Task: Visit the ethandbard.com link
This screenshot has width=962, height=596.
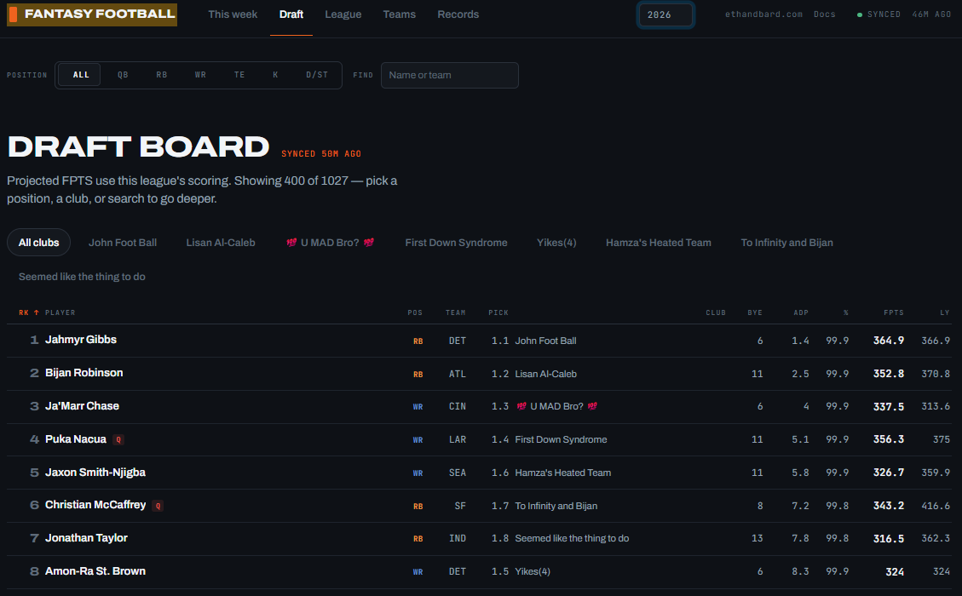Action: click(x=763, y=14)
